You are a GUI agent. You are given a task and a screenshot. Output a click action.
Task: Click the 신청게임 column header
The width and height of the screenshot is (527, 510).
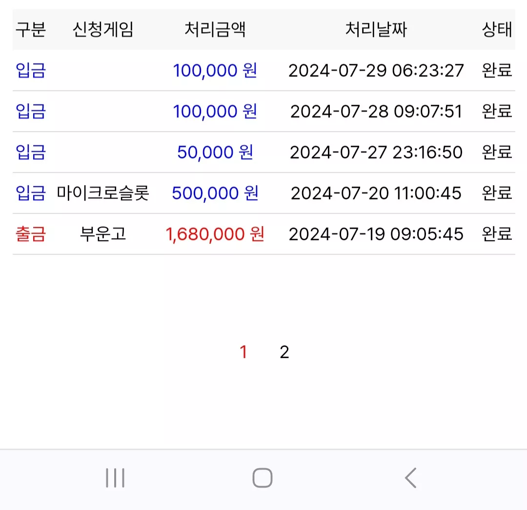point(103,29)
